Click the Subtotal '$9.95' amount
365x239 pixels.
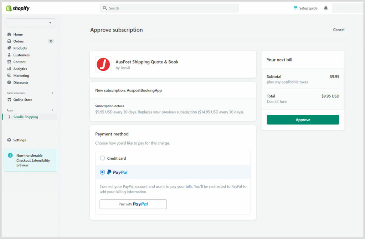tap(334, 76)
